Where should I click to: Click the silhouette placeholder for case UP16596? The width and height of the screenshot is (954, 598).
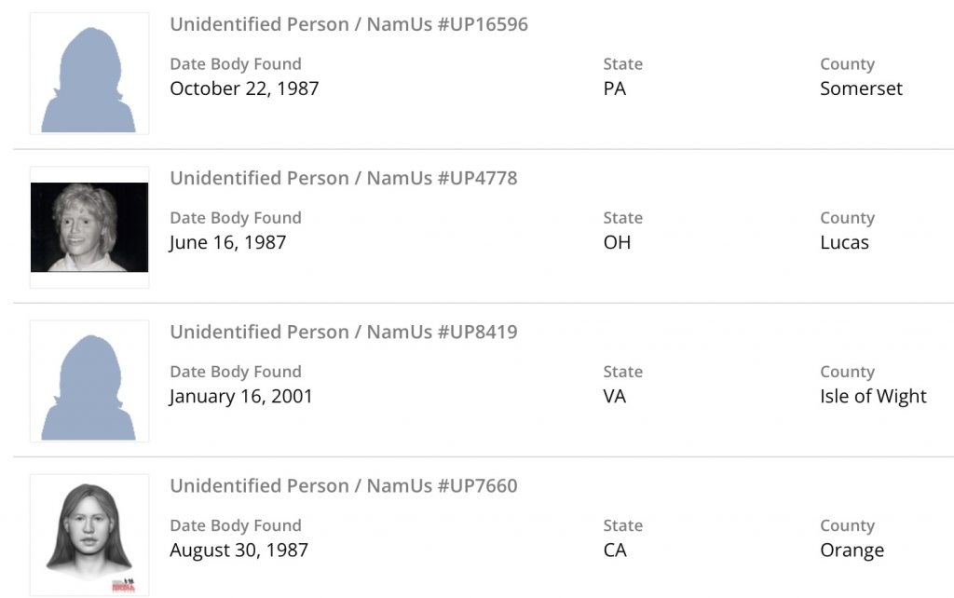pyautogui.click(x=89, y=73)
